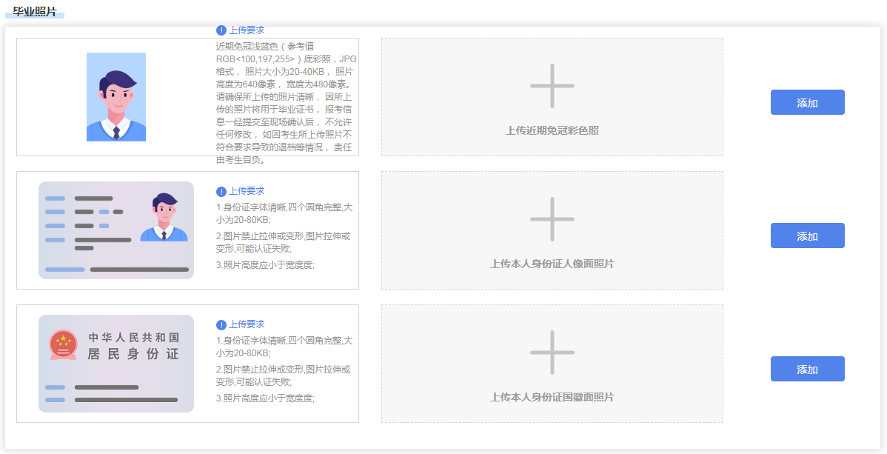The width and height of the screenshot is (887, 454).
Task: Click the plus icon for ID portrait side upload
Action: click(x=552, y=219)
